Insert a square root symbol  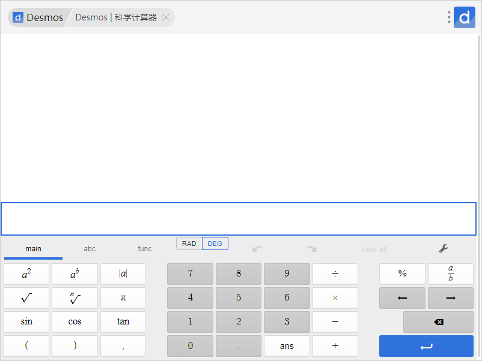26,298
